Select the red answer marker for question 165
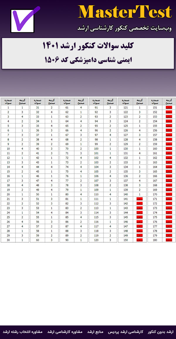 click(169, 172)
